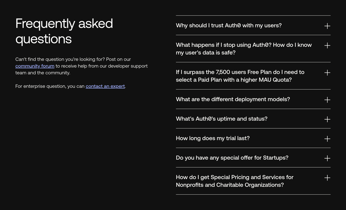
Task: Click the 'contact an expert' link
Action: pyautogui.click(x=105, y=86)
